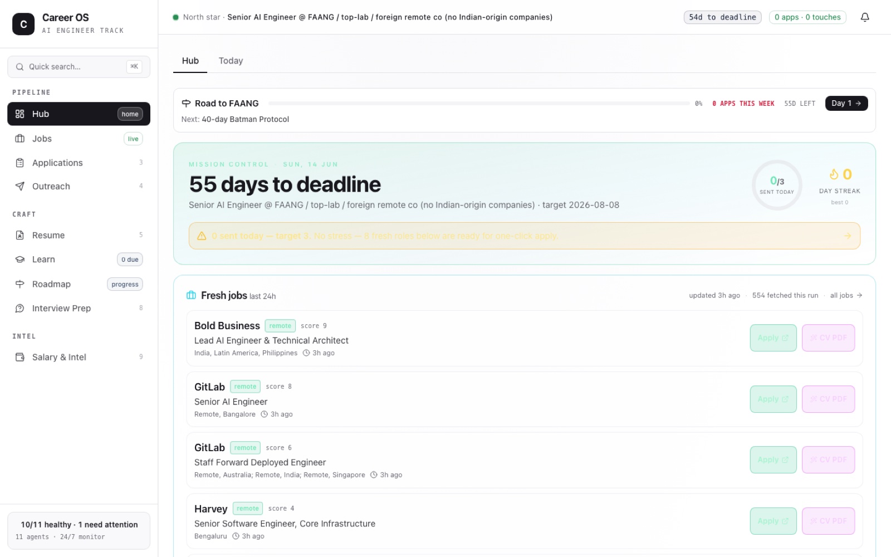Apply to Harvey Senior Software Engineer
The width and height of the screenshot is (891, 557).
(x=773, y=521)
